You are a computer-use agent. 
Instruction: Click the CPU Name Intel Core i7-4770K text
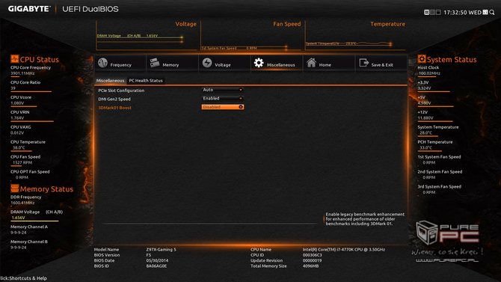[x=344, y=249]
